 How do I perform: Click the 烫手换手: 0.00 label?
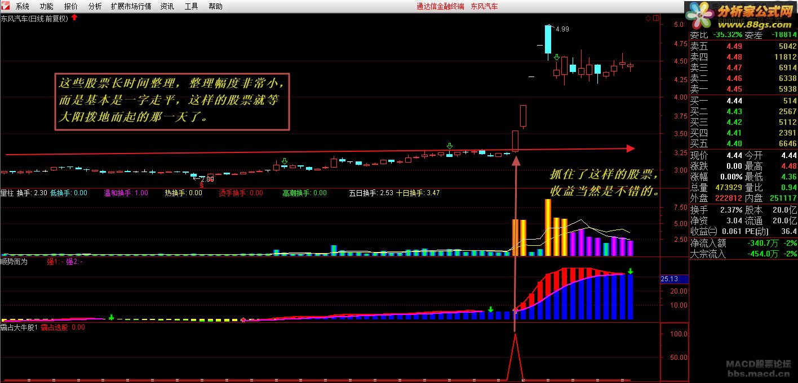point(241,193)
